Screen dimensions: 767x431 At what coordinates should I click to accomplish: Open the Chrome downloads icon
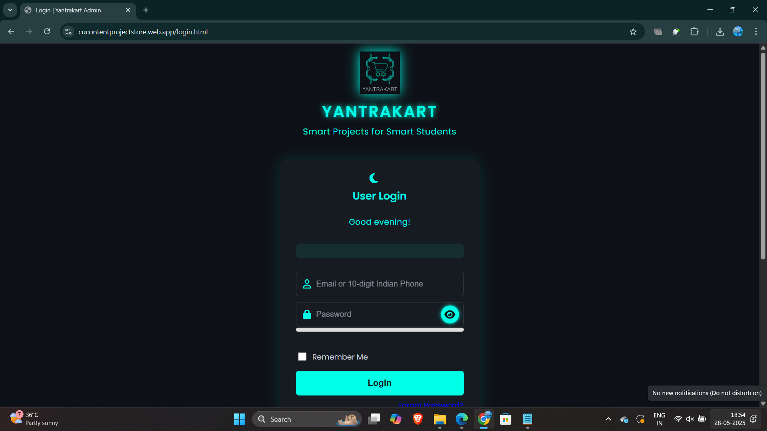(x=720, y=32)
